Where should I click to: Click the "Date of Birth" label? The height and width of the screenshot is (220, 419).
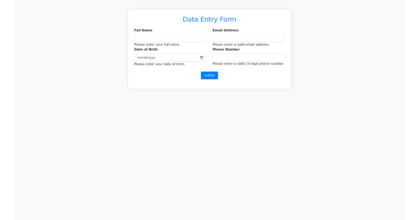tap(146, 50)
